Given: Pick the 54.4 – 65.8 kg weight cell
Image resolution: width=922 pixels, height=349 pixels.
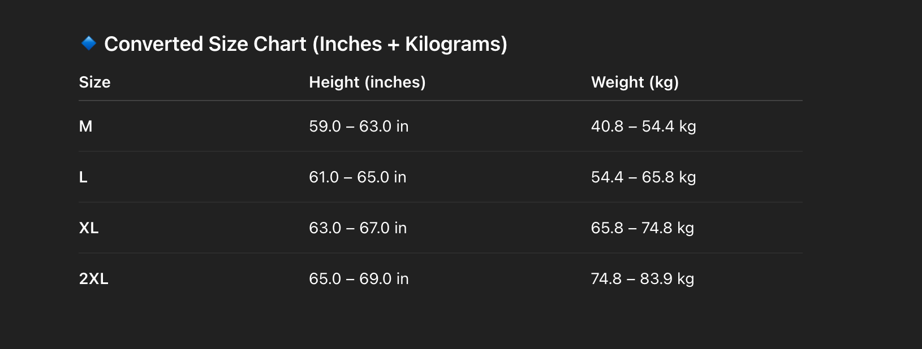Looking at the screenshot, I should pos(643,177).
